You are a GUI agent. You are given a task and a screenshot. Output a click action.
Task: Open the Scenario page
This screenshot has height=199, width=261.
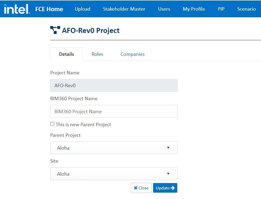click(x=246, y=9)
